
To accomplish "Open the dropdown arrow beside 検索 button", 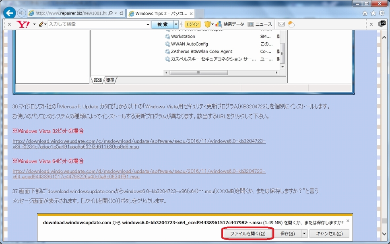I will [176, 25].
